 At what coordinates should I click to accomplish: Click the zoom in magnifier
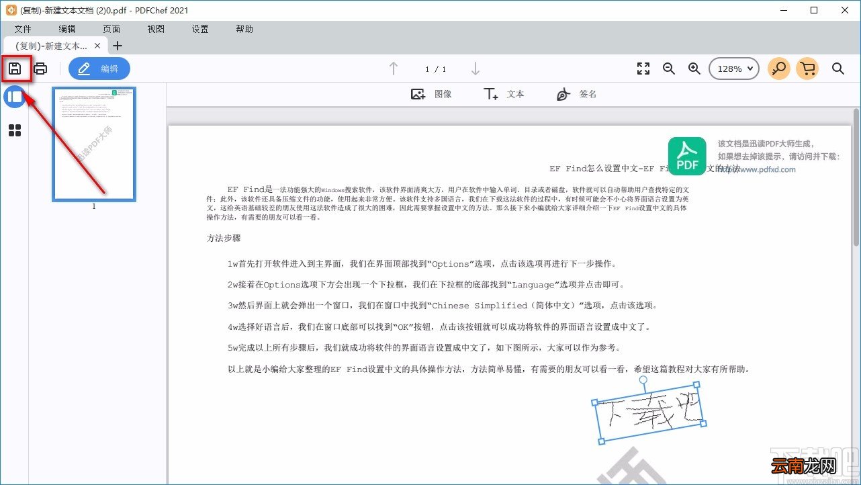(x=694, y=69)
